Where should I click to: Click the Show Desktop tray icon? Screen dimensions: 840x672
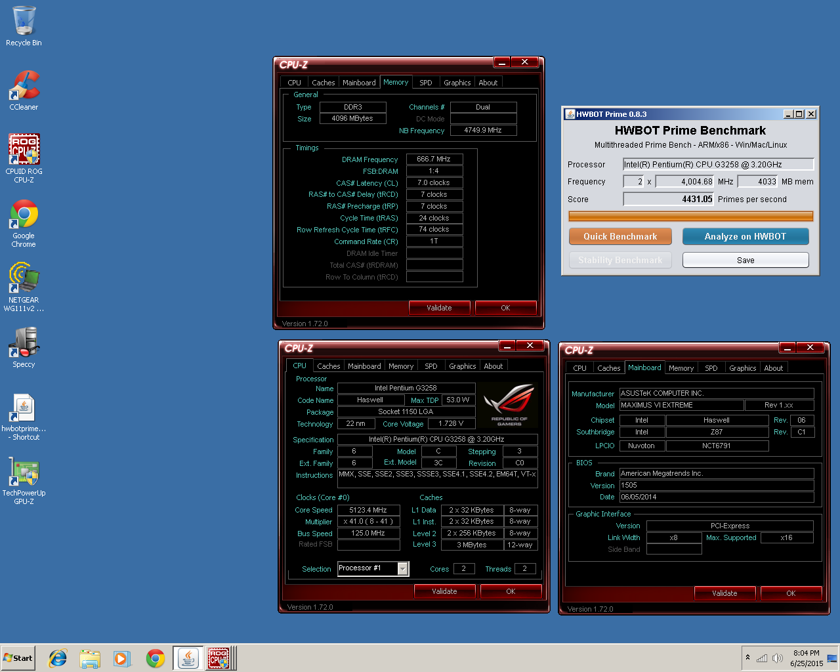point(832,658)
